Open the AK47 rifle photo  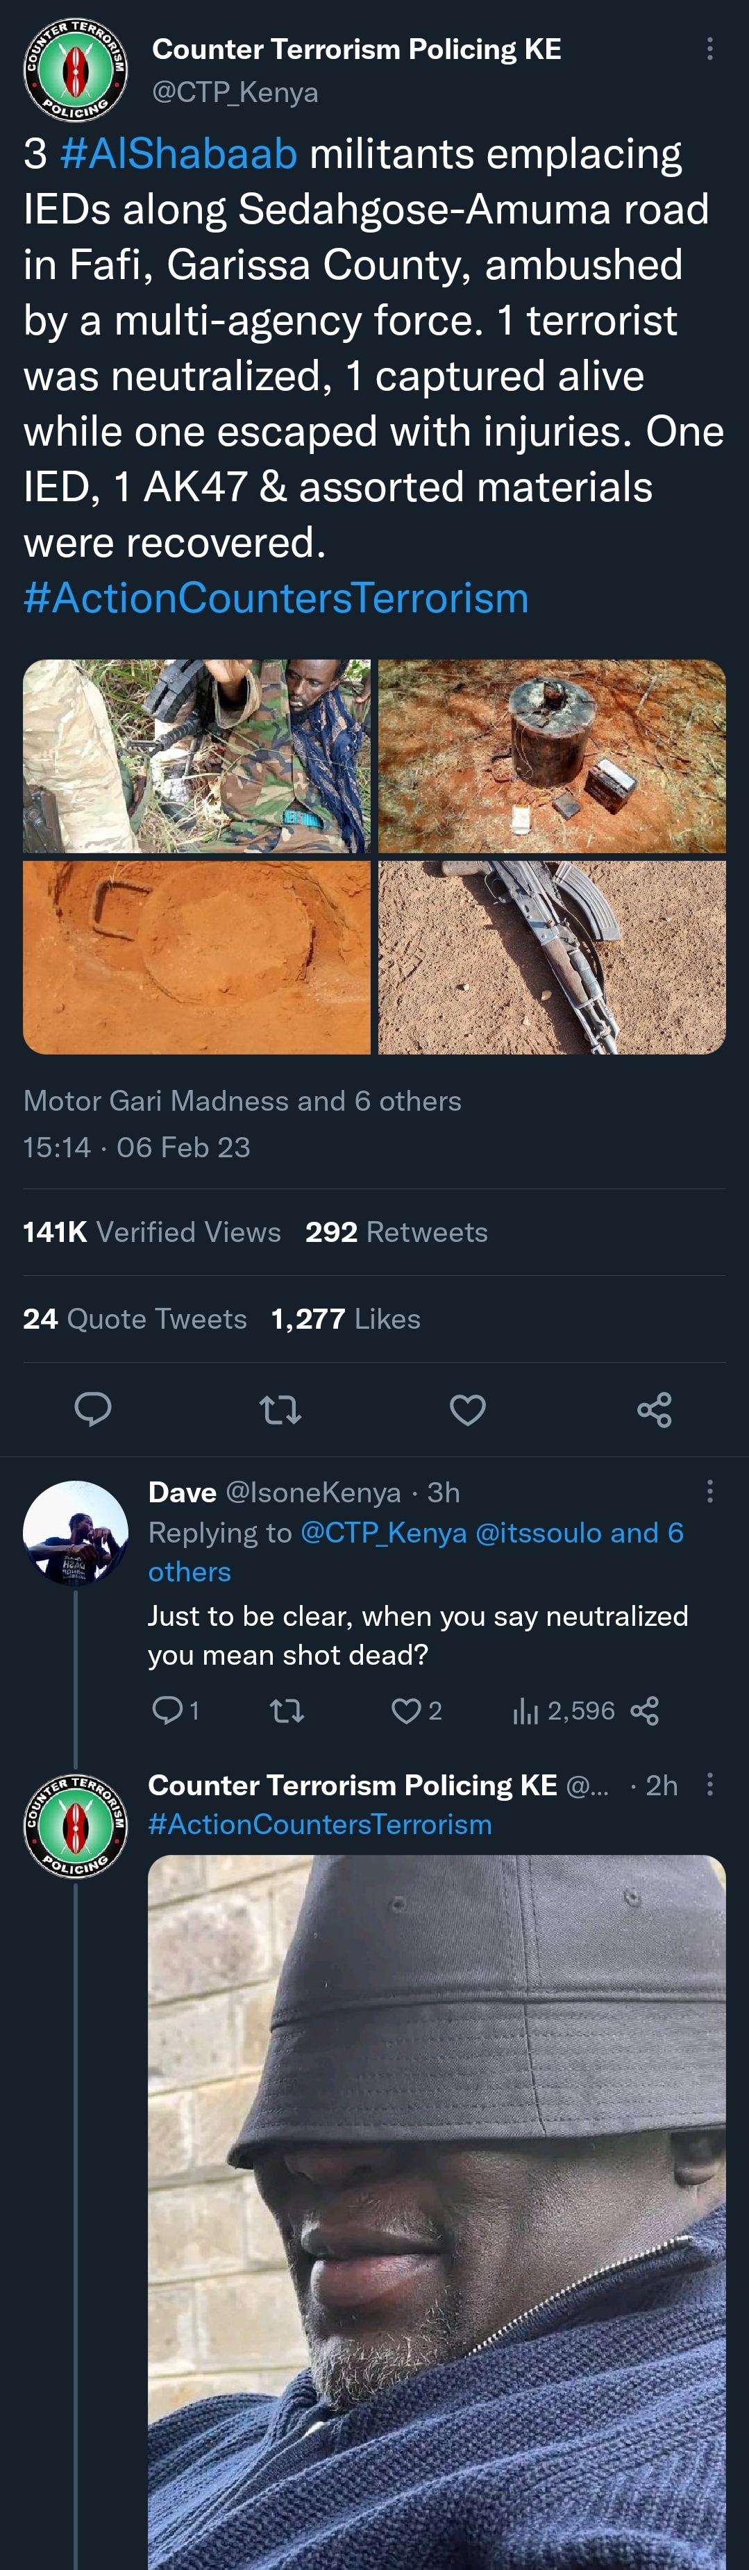click(552, 957)
